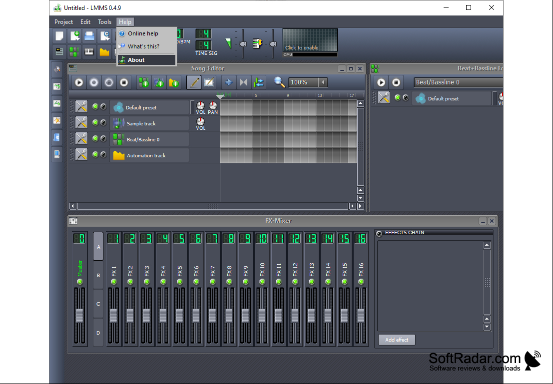Screen dimensions: 553x384
Task: Solo the Sample track
Action: coord(103,122)
